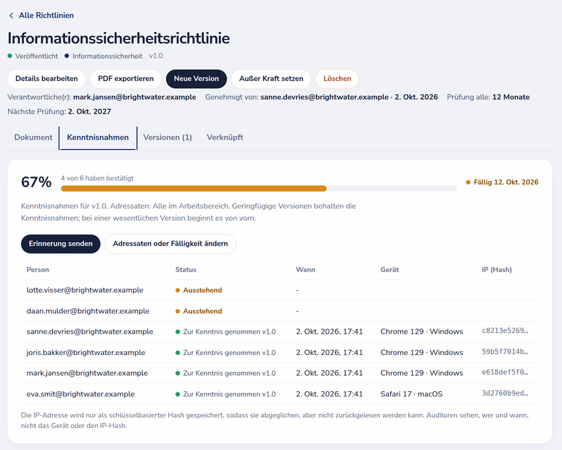Click Außer Kraft setzen
This screenshot has width=562, height=450.
272,79
